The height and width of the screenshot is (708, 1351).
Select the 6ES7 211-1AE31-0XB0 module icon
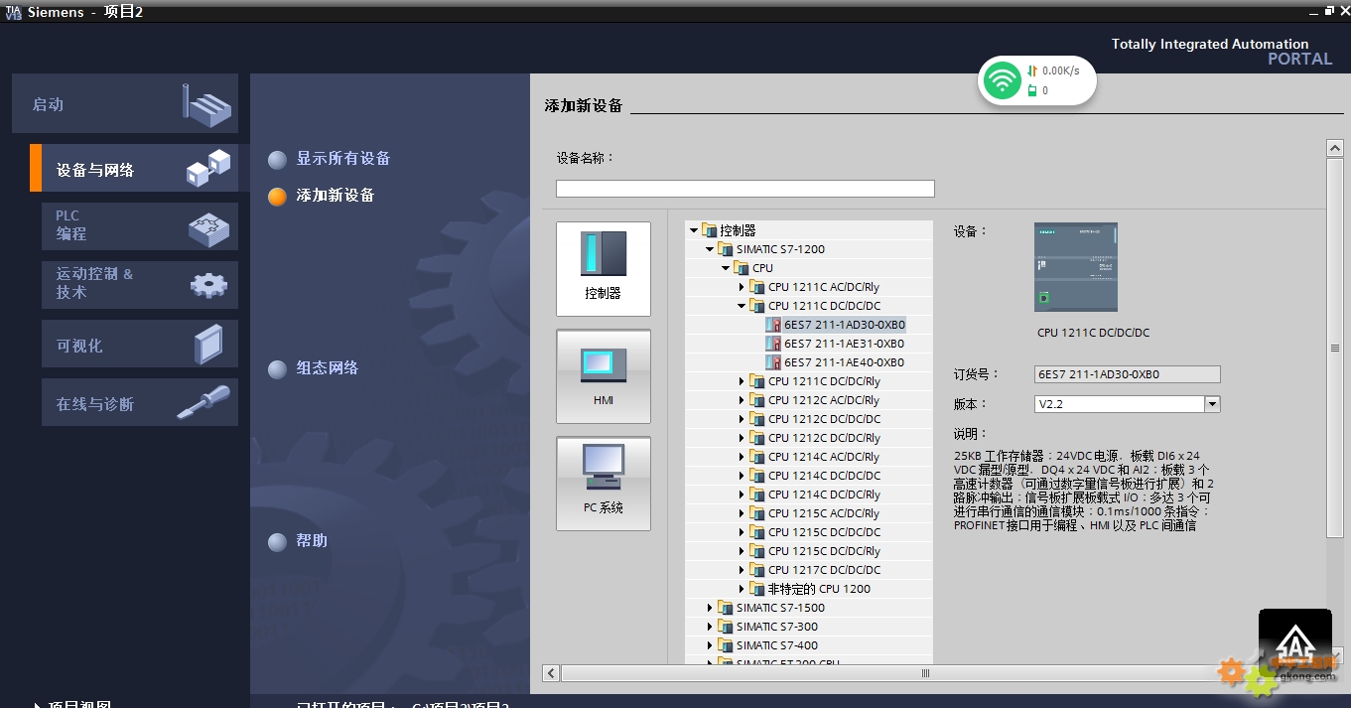(772, 344)
